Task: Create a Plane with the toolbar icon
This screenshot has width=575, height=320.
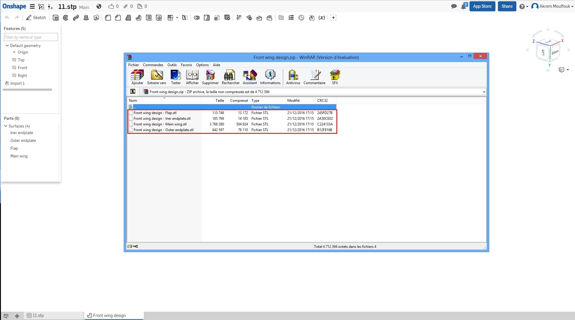Action: pos(281,18)
